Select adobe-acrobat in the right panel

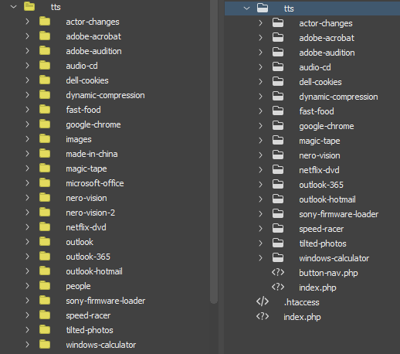click(327, 38)
